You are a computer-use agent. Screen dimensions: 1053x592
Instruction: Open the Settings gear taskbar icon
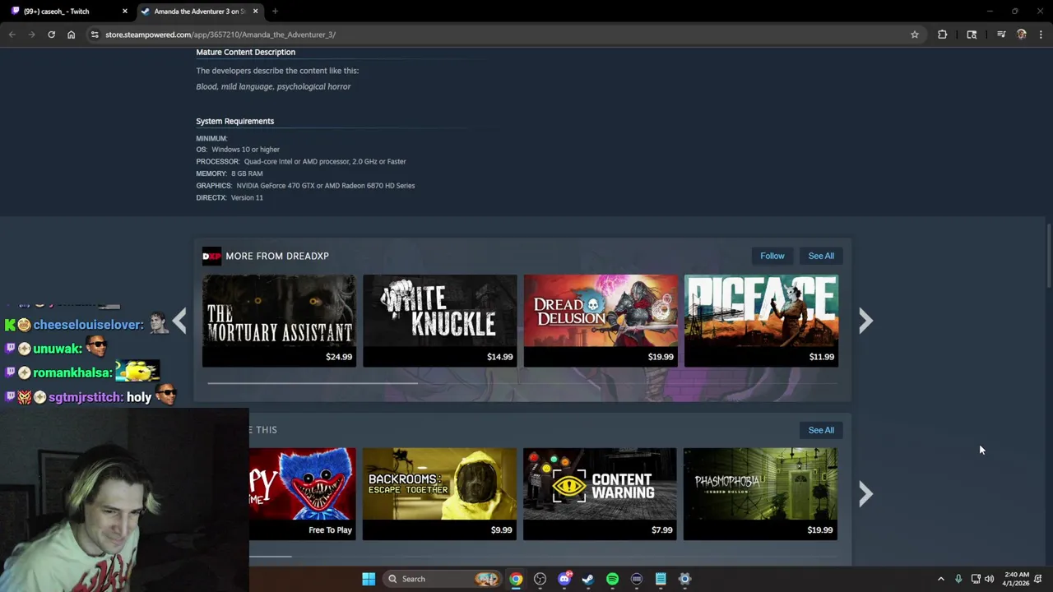pyautogui.click(x=684, y=579)
